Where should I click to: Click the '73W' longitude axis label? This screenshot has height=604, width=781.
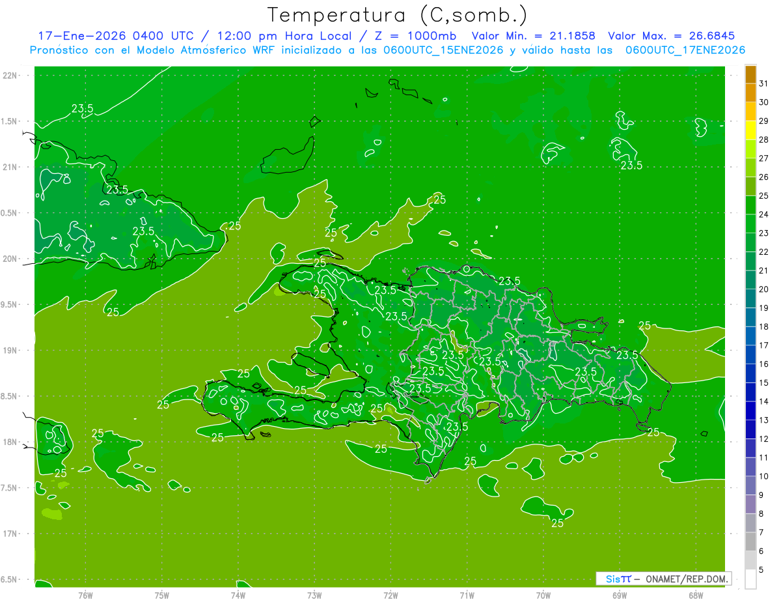coord(314,596)
